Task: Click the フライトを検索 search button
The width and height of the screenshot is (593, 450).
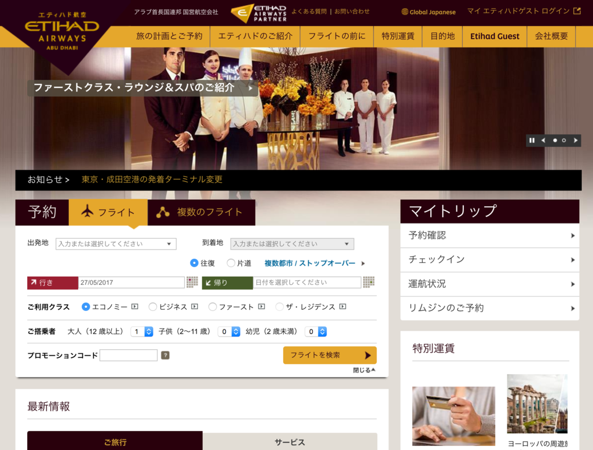Action: pyautogui.click(x=330, y=355)
